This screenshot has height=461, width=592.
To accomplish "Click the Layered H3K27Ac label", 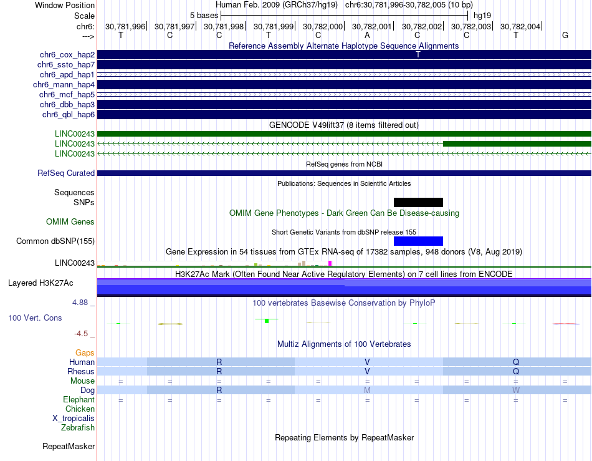I will tap(41, 283).
